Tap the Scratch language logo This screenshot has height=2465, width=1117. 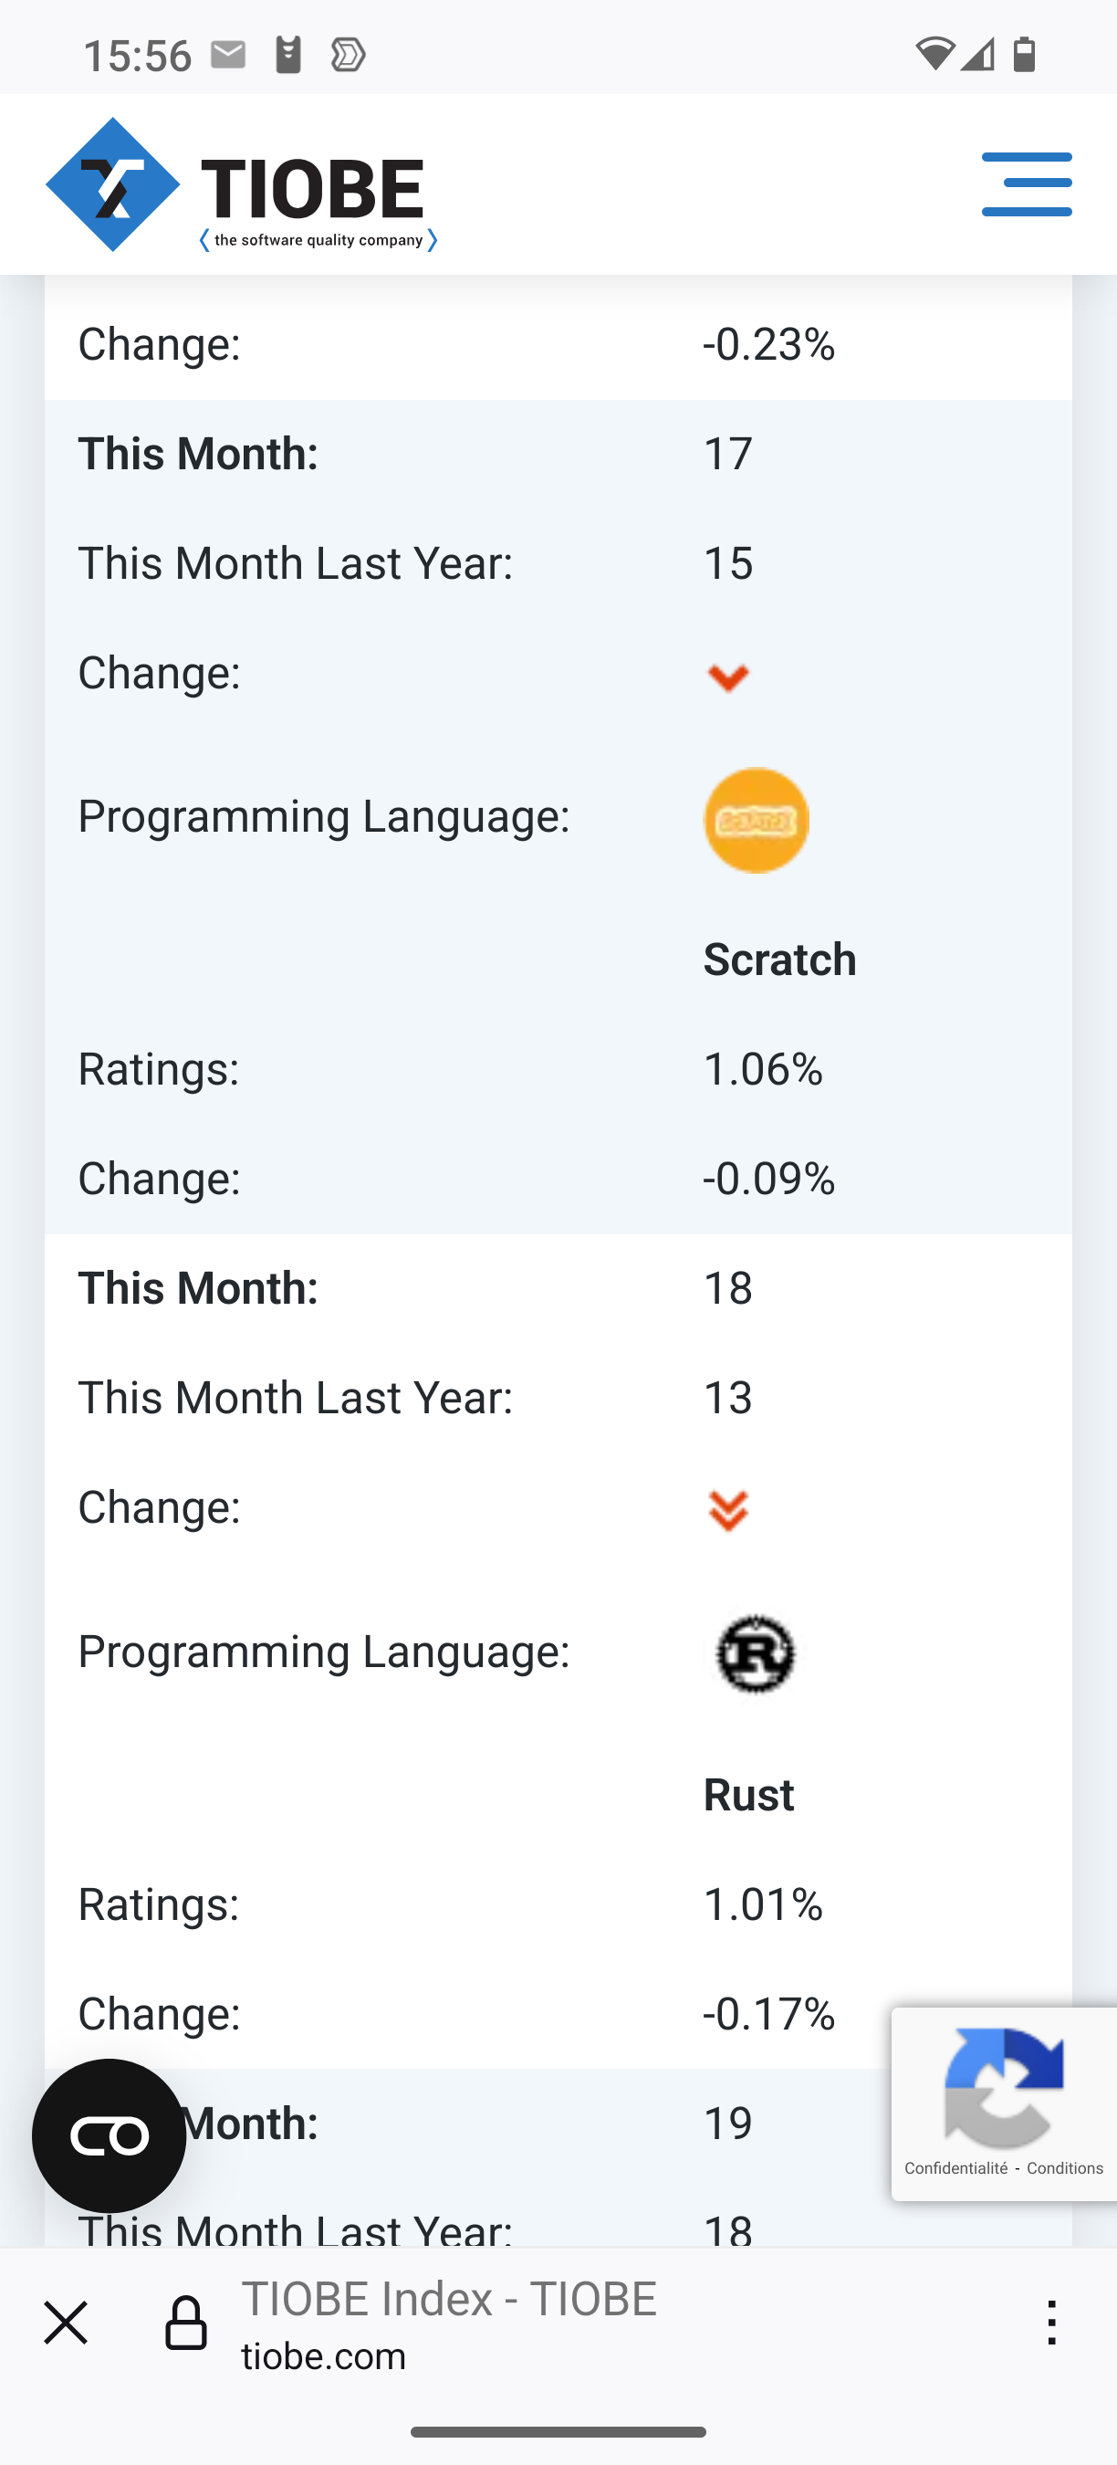756,820
